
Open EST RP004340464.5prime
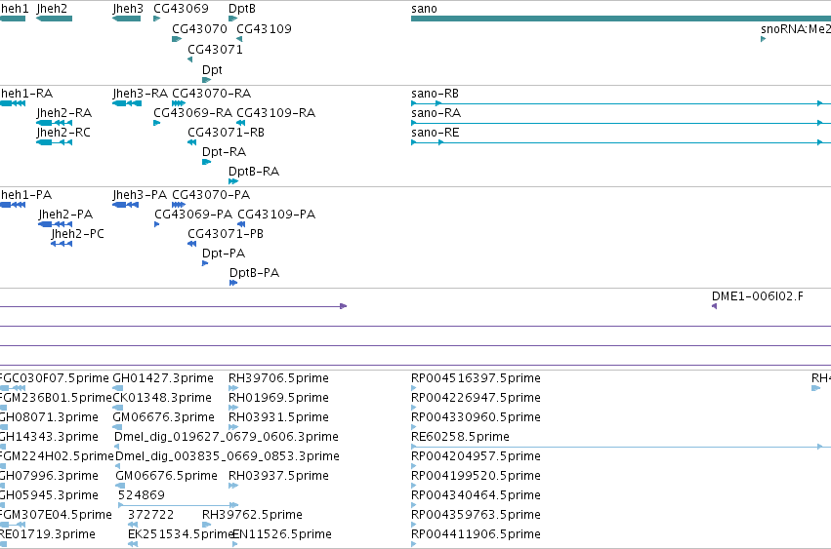tap(476, 495)
